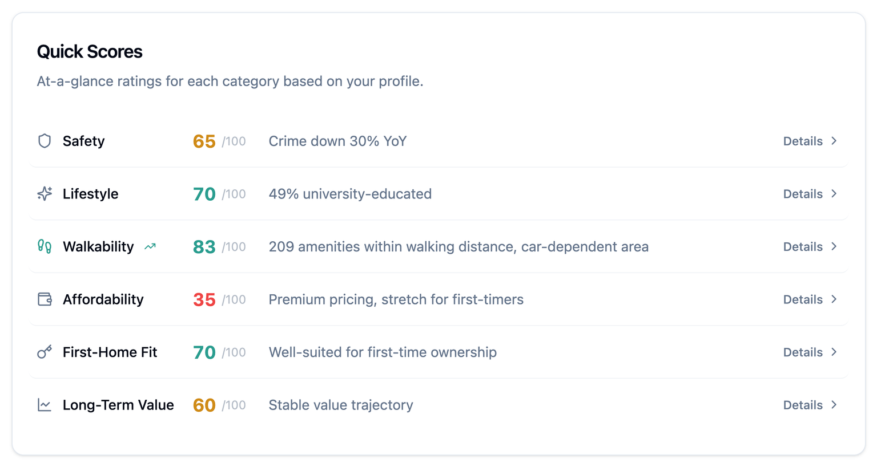The height and width of the screenshot is (467, 877).
Task: Click 'Crime down 30% YoY' description
Action: click(337, 141)
